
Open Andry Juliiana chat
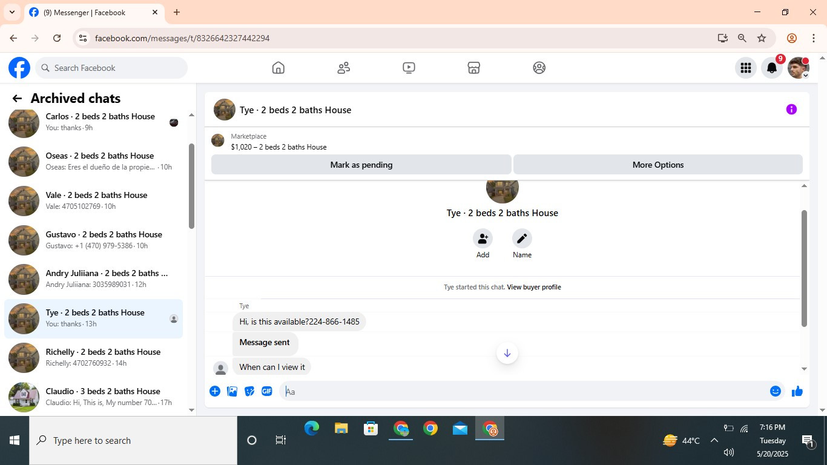pyautogui.click(x=94, y=279)
